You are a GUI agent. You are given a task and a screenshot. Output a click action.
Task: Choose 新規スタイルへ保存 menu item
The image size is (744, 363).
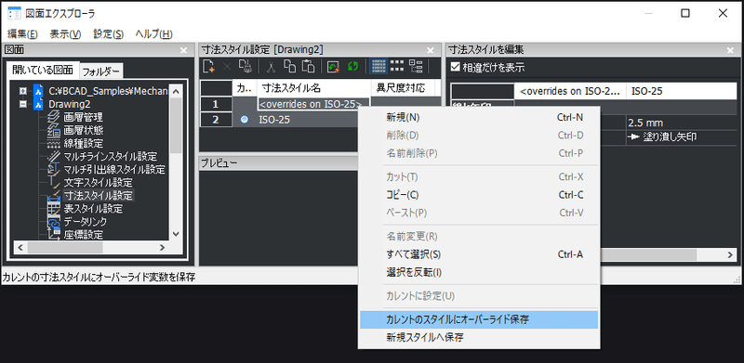point(479,337)
